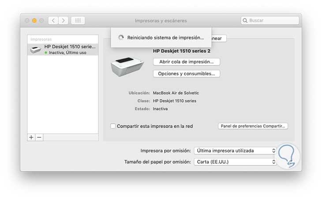Open Panel de preferencias Compartir
Screen dimensions: 322x198
click(x=253, y=126)
